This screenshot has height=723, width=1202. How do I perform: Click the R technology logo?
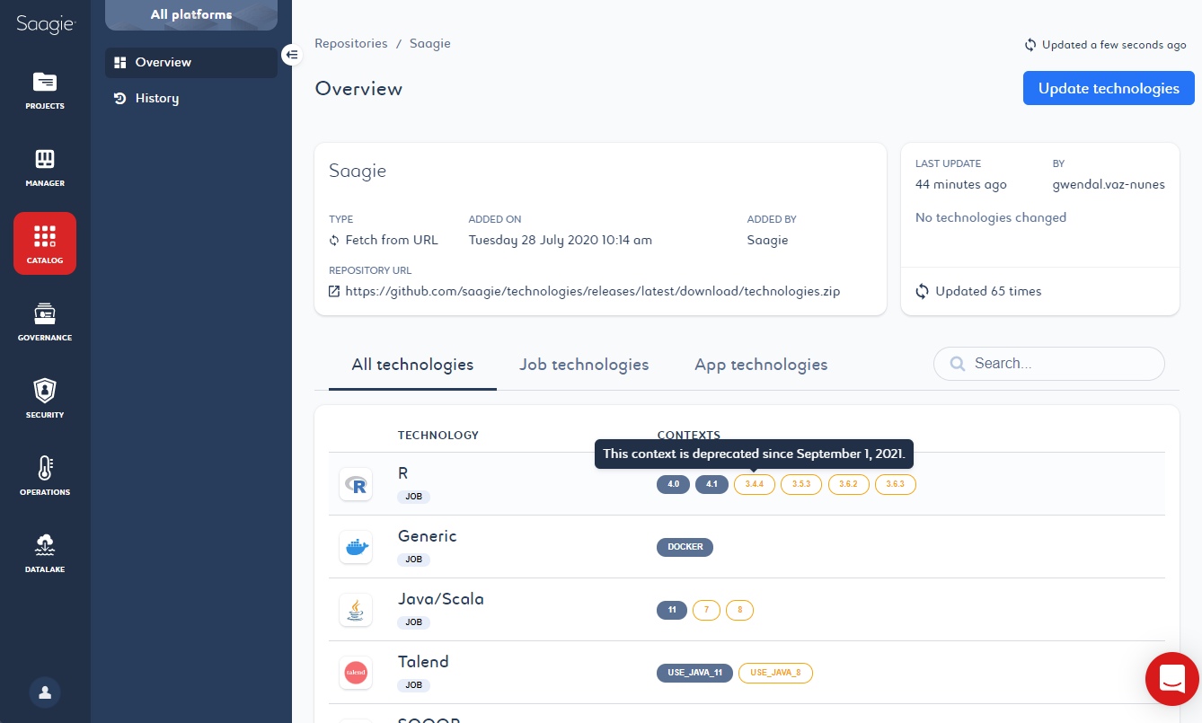(x=356, y=484)
